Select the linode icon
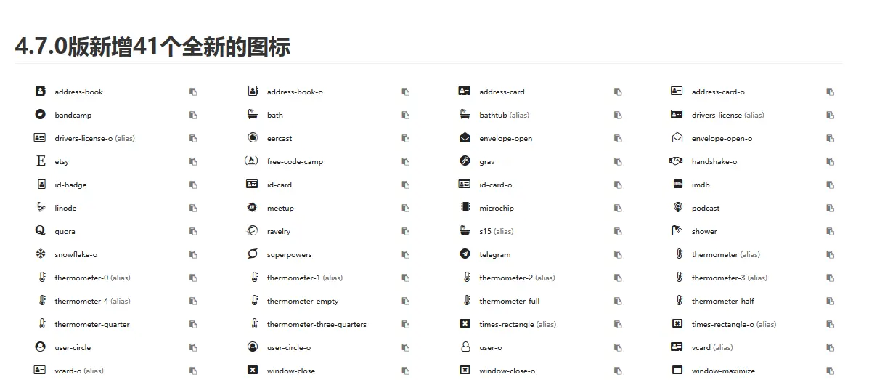Image resolution: width=885 pixels, height=380 pixels. click(41, 208)
